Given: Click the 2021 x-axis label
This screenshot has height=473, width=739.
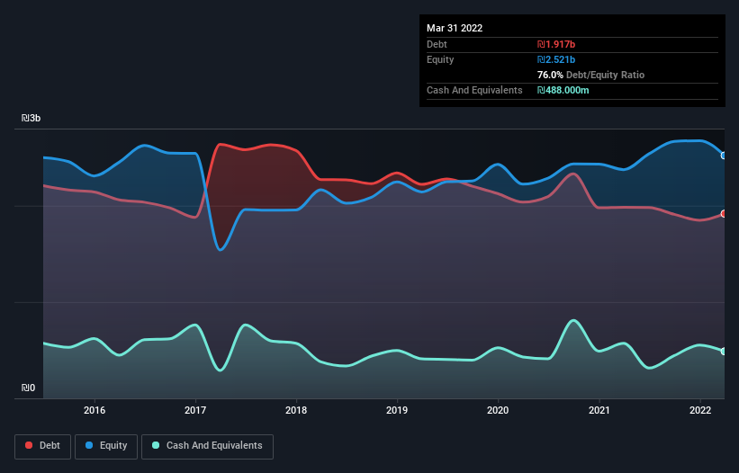Looking at the screenshot, I should tap(599, 410).
